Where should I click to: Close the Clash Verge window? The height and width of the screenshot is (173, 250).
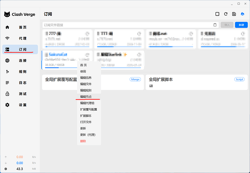(245, 4)
